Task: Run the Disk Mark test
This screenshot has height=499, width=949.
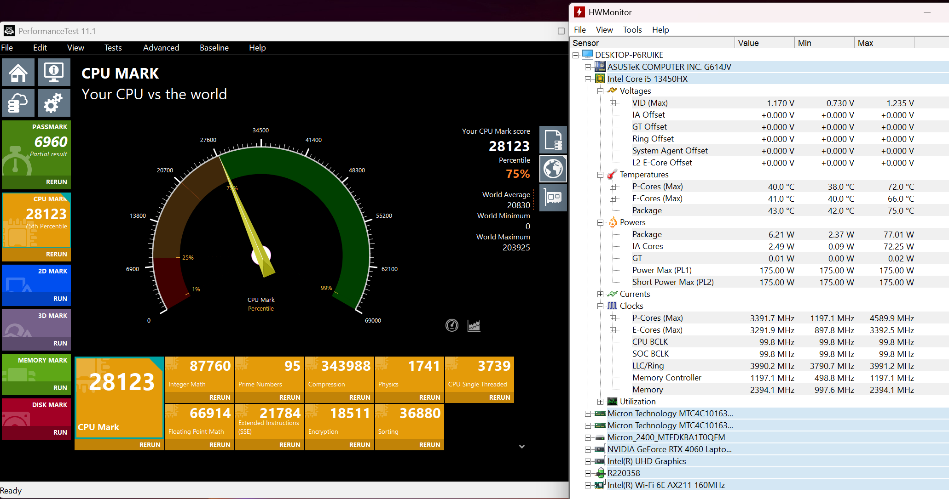Action: (60, 432)
